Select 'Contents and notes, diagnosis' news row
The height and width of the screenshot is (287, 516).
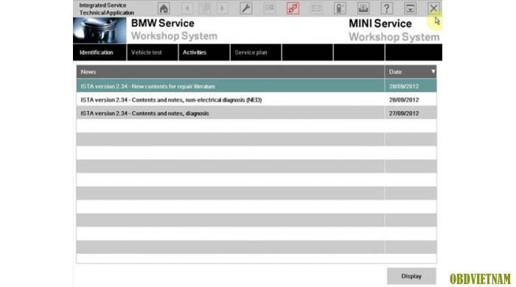click(x=257, y=113)
